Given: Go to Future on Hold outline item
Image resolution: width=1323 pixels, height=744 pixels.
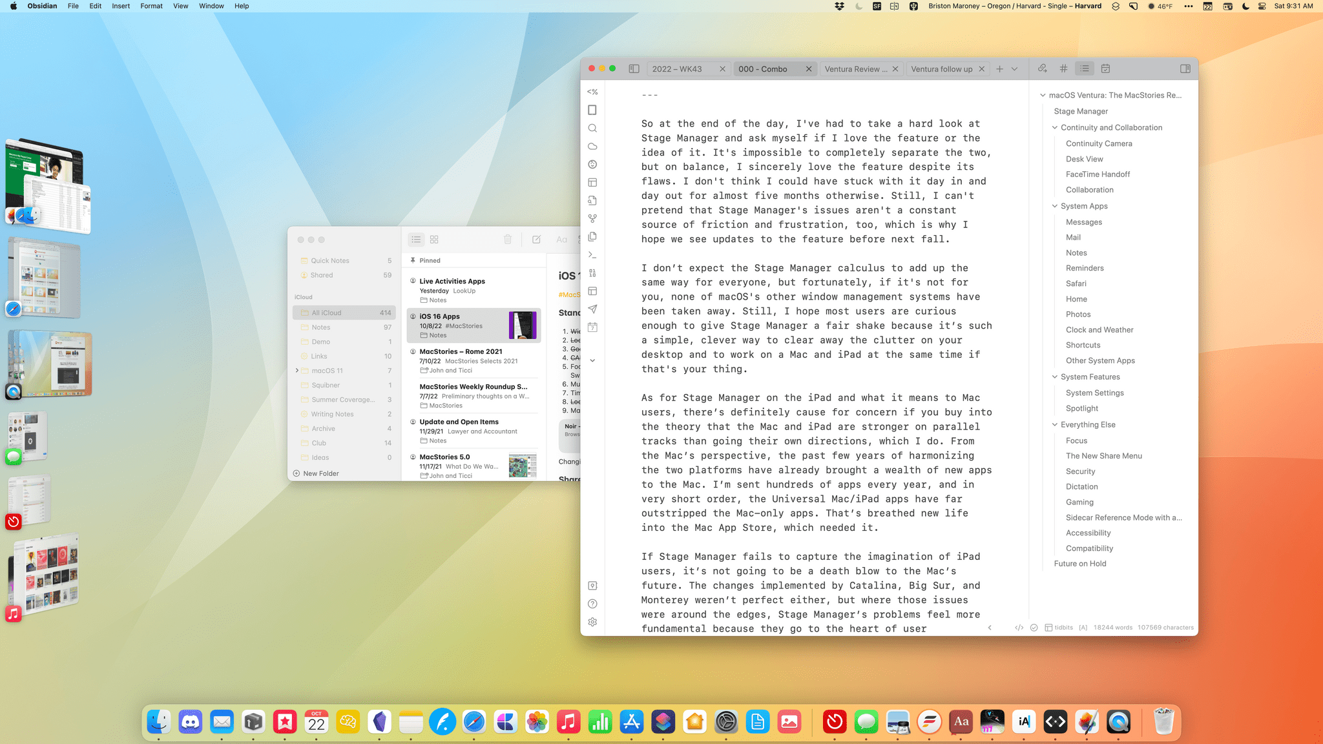Looking at the screenshot, I should click(x=1080, y=564).
